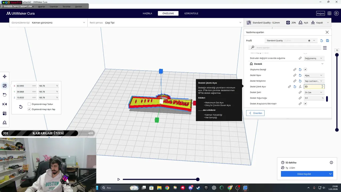Reset profile changes with the blue arrow
Viewport: 341px width, 192px height.
click(x=322, y=41)
